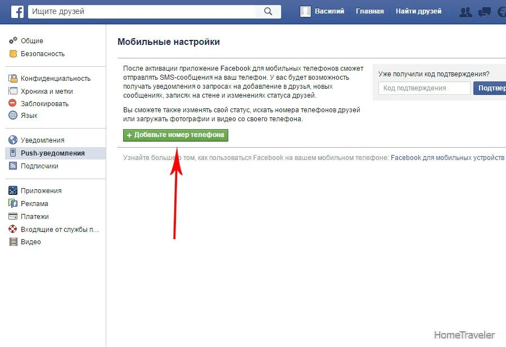Open the friend requests icon in the header
506x347 pixels.
click(466, 12)
